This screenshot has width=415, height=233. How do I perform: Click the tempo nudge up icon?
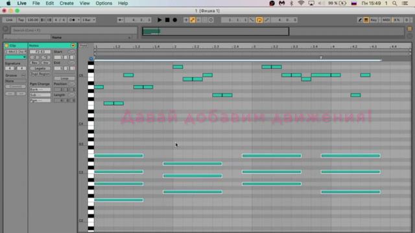point(49,20)
